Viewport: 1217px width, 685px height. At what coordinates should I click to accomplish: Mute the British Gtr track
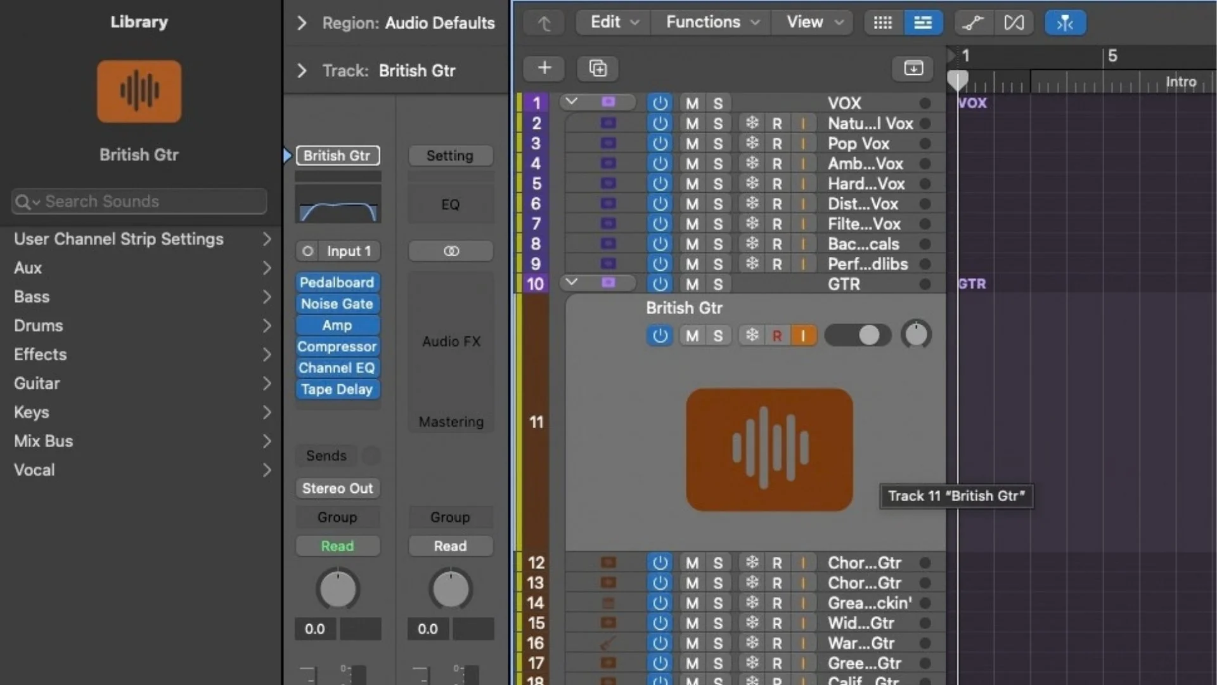tap(692, 335)
